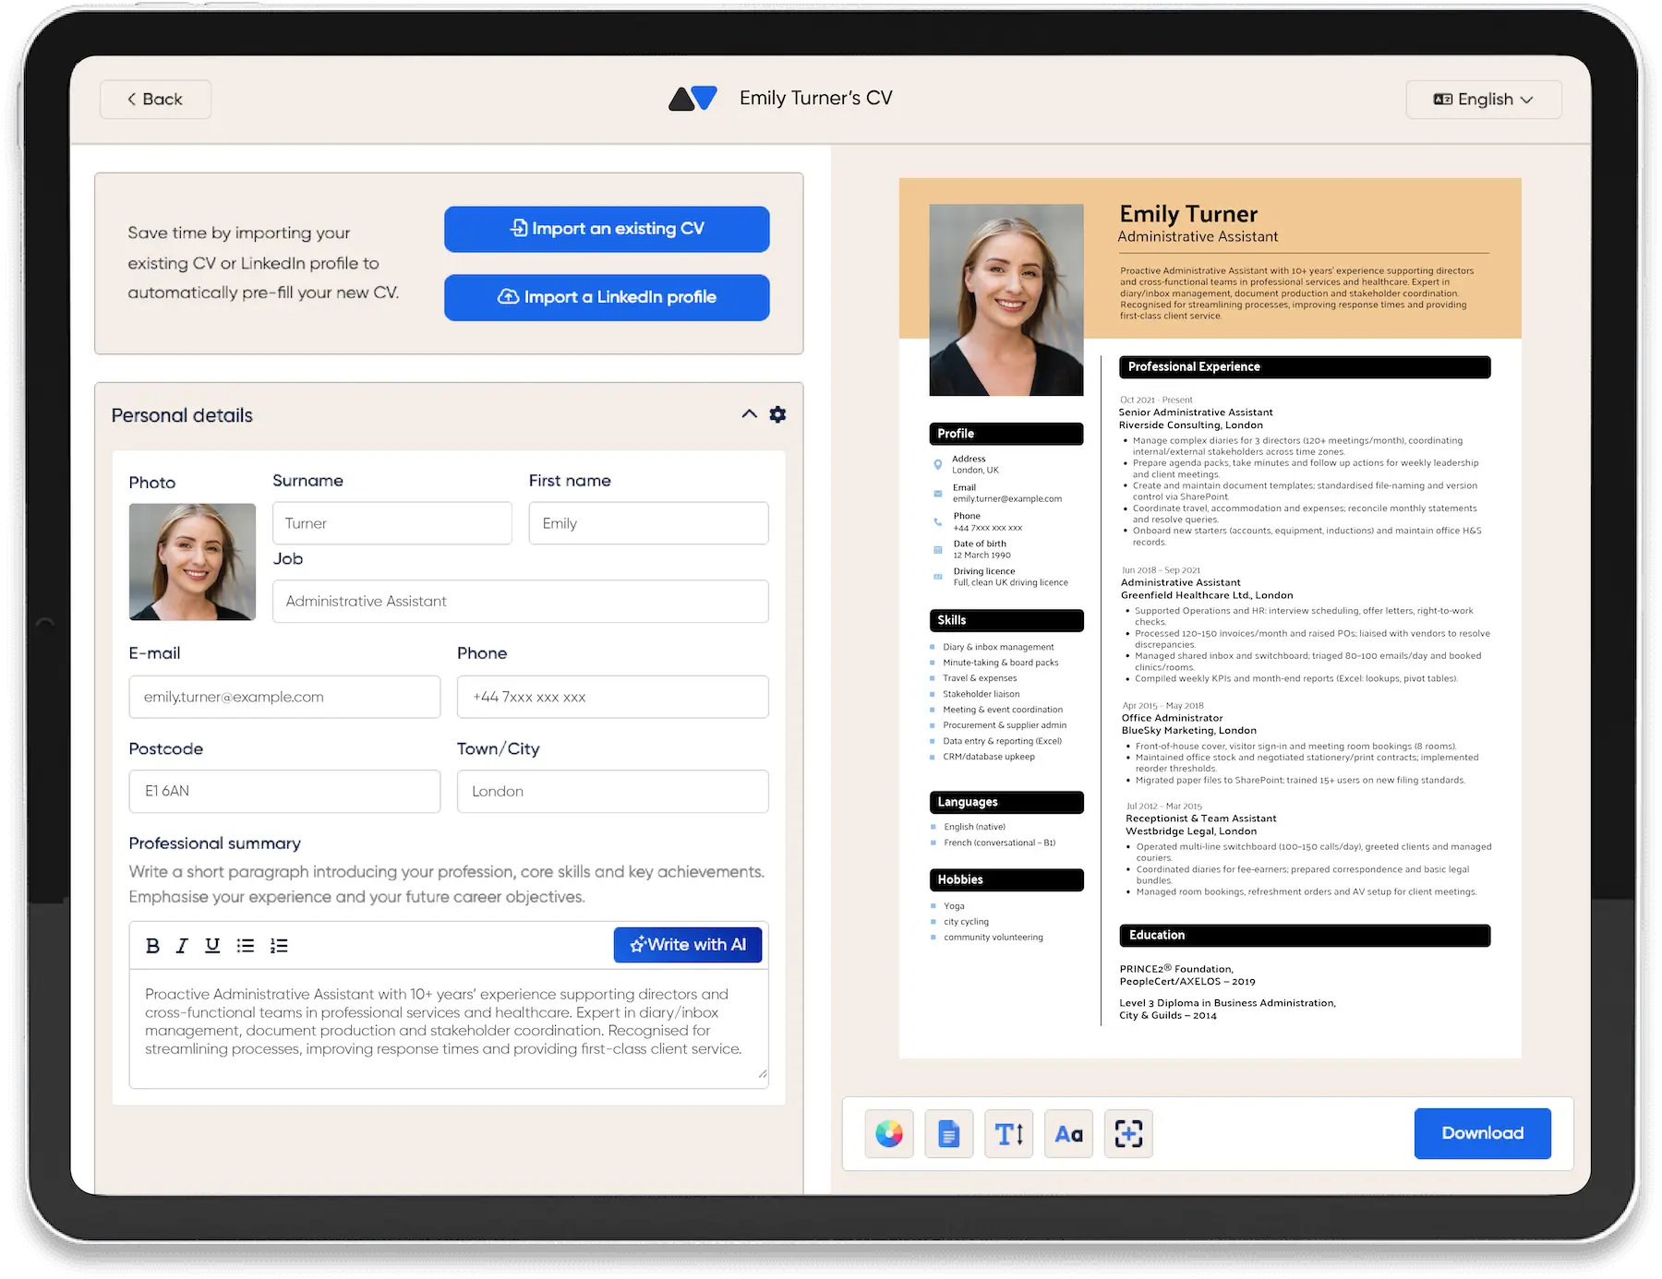Insert a bulleted list in the summary
Viewport: 1662px width, 1279px height.
pyautogui.click(x=245, y=945)
